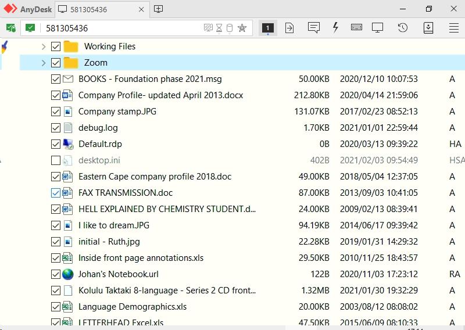Screen dimensions: 465x330
Task: Select monitor 1 button in toolbar
Action: (x=267, y=28)
